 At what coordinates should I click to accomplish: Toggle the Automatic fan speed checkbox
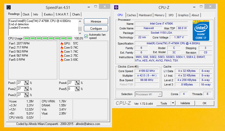(86, 36)
